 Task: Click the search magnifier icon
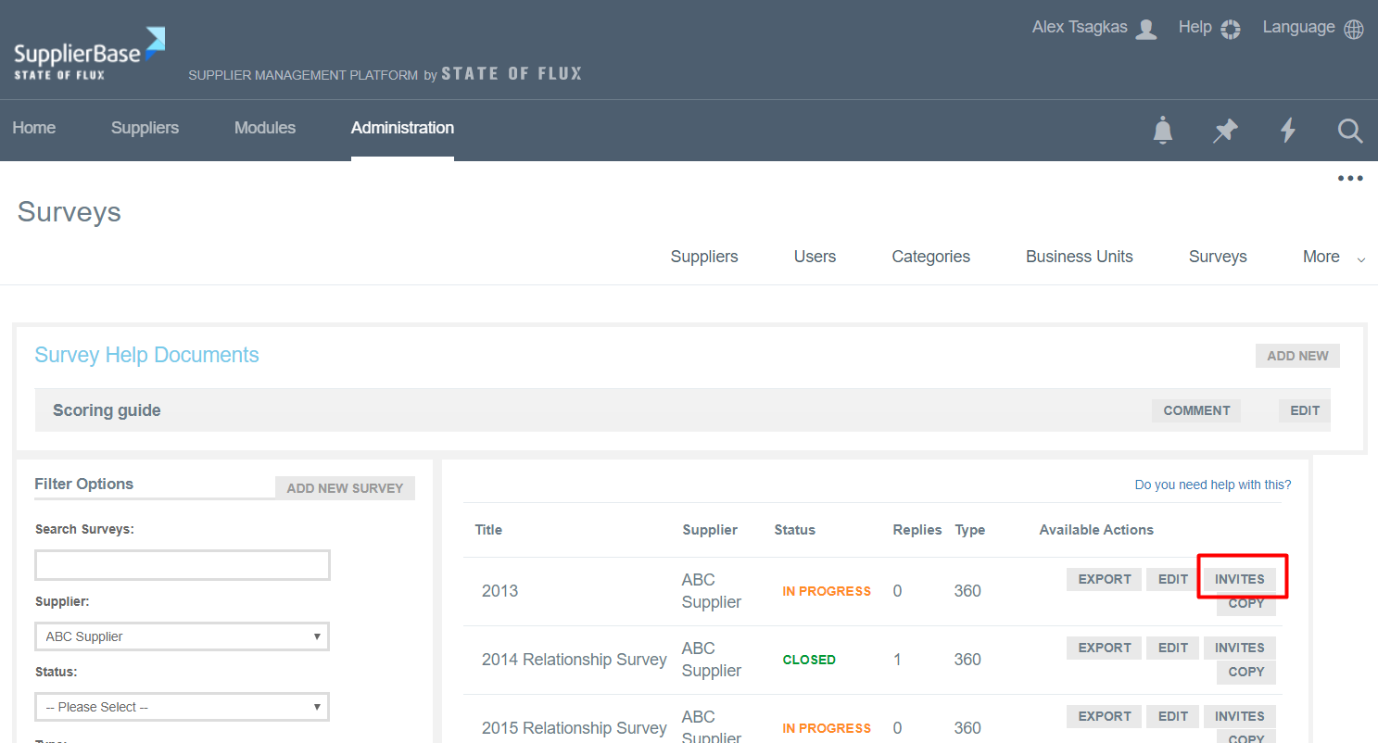[1350, 131]
